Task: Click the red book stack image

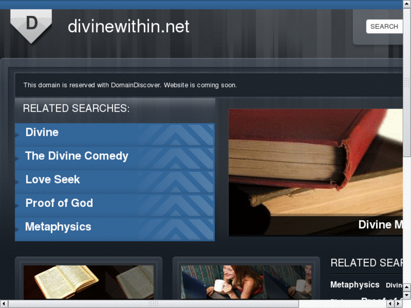Action: click(315, 172)
